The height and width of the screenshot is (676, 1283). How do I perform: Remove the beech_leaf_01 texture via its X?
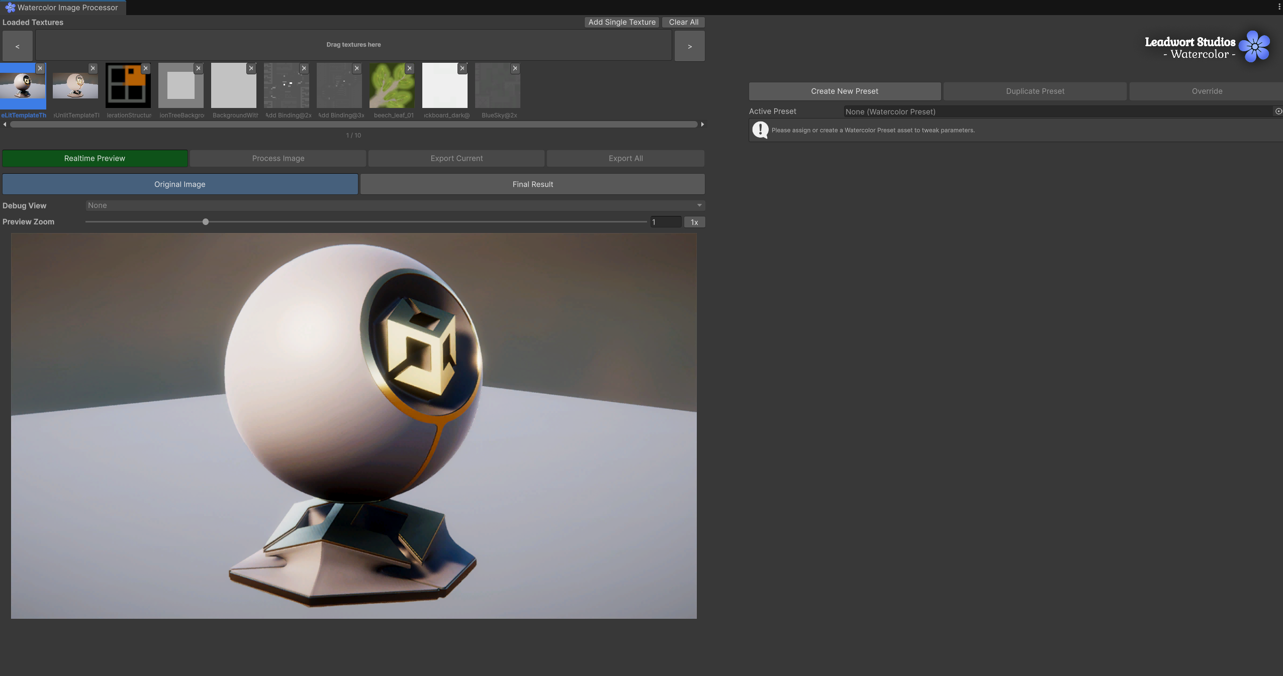click(410, 68)
